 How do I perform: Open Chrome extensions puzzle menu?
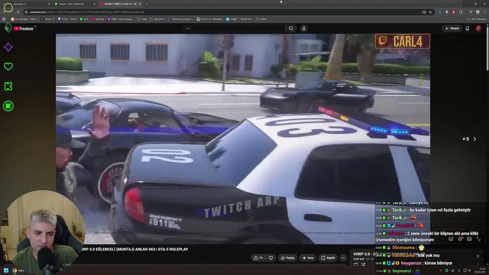tap(460, 12)
